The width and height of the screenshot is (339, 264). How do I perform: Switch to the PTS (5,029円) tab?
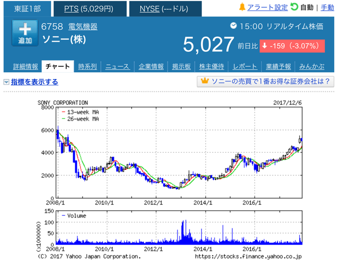point(90,9)
